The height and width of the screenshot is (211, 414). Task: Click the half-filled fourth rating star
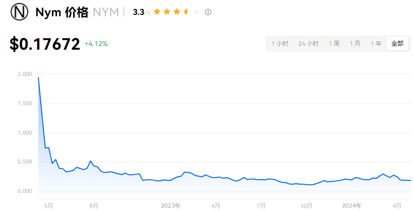pos(186,12)
